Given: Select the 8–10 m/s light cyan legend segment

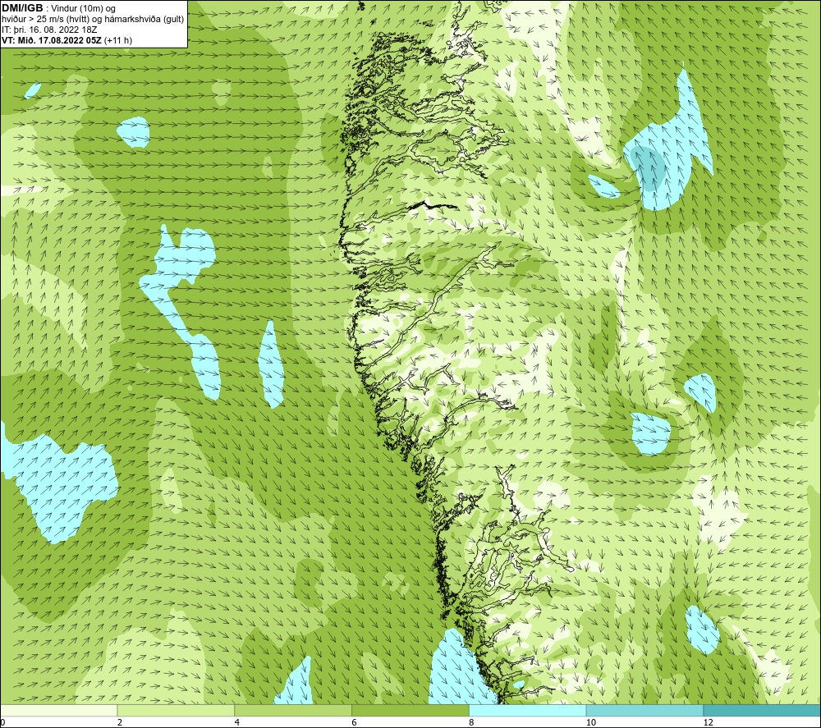Looking at the screenshot, I should [x=528, y=710].
